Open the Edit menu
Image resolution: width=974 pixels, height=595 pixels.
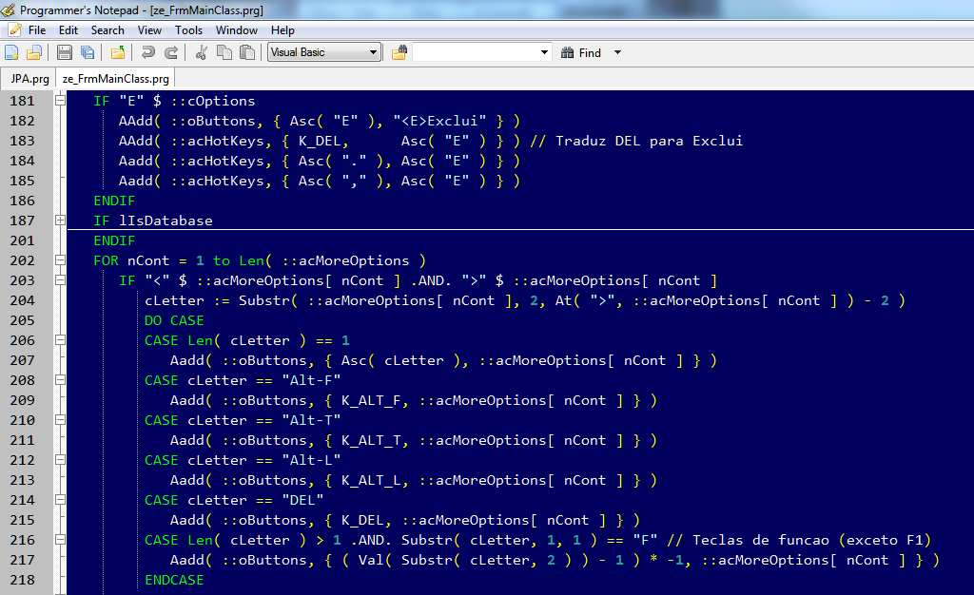(x=68, y=29)
